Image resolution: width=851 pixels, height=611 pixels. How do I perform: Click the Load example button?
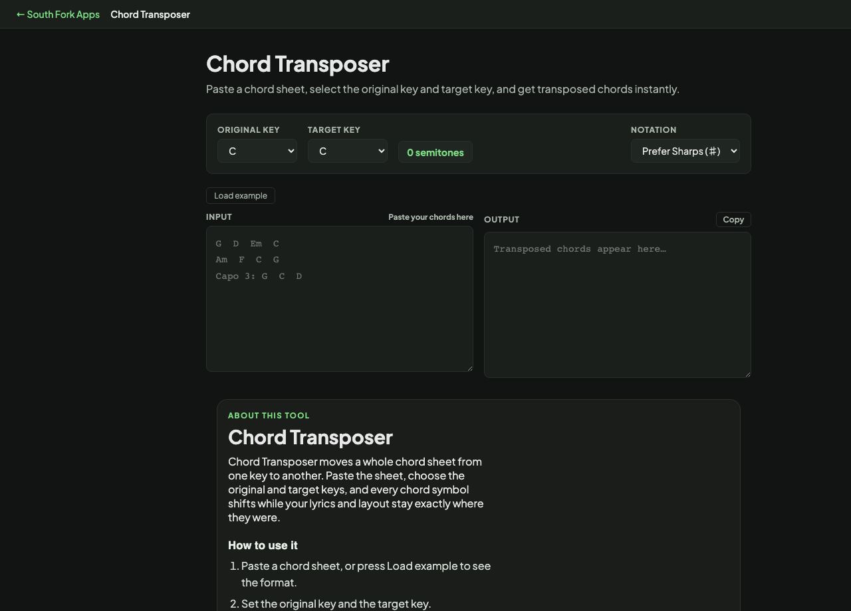pyautogui.click(x=241, y=195)
